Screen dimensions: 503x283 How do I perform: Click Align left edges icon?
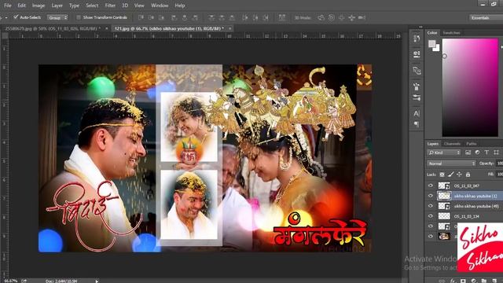pyautogui.click(x=174, y=17)
